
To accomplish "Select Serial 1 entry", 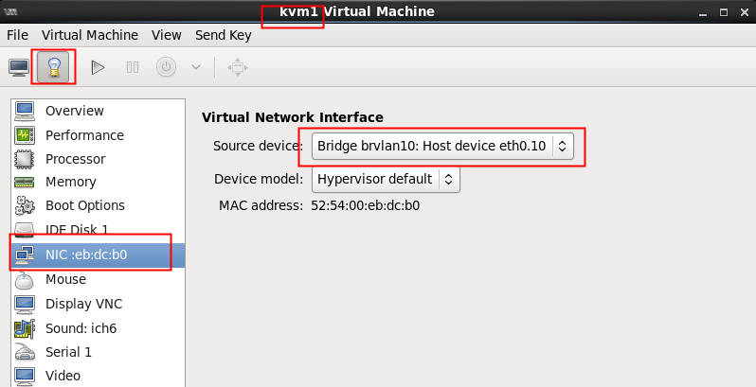I will point(98,352).
